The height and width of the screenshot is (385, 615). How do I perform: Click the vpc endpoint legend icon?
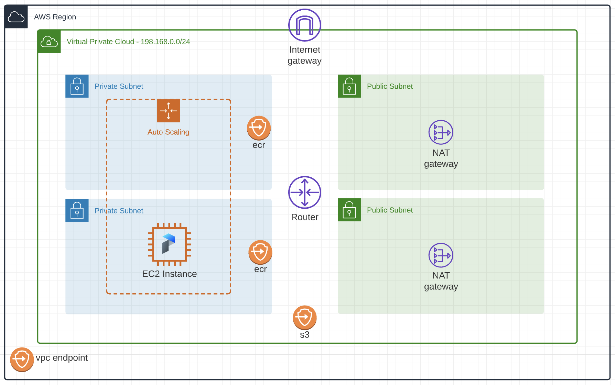coord(22,360)
